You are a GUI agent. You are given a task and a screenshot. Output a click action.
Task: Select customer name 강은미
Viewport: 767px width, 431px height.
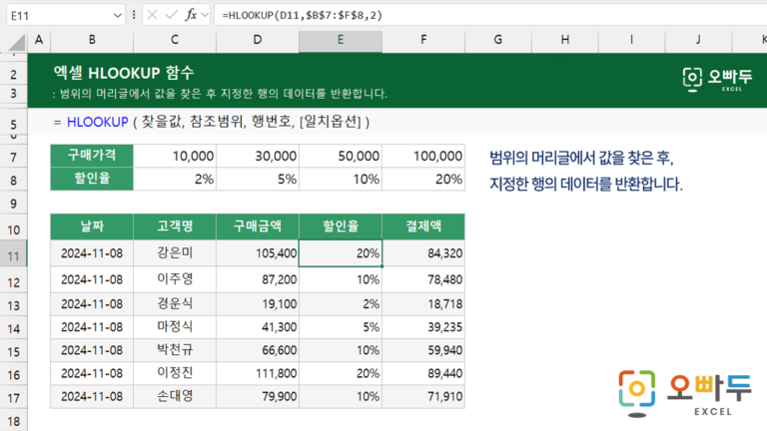point(174,253)
